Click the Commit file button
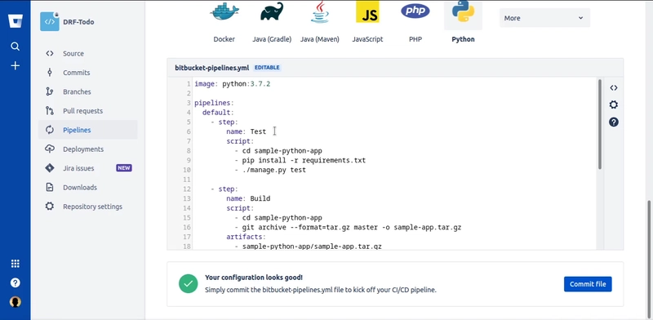 point(588,284)
